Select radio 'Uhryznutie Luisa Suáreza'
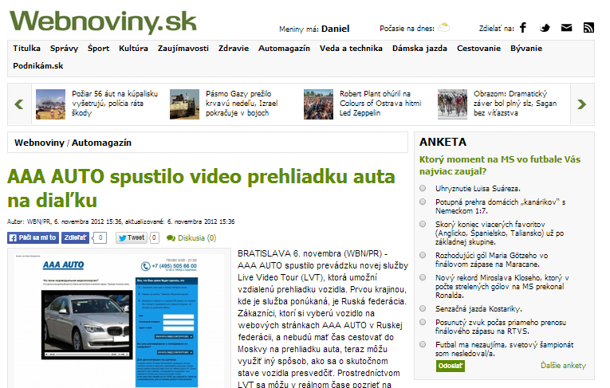This screenshot has width=610, height=388. [423, 188]
